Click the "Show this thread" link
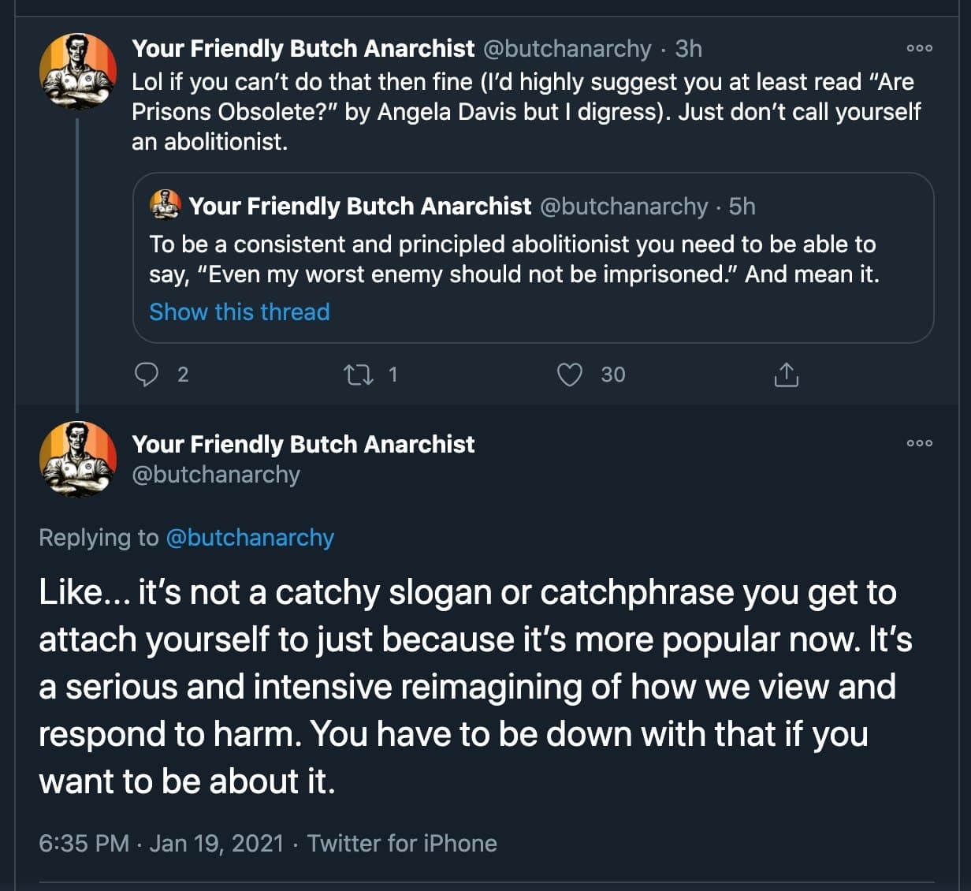The width and height of the screenshot is (971, 891). coord(240,312)
